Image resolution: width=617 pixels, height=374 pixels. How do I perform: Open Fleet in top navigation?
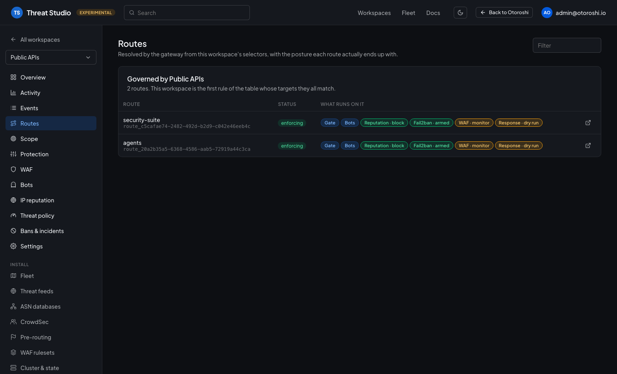408,13
